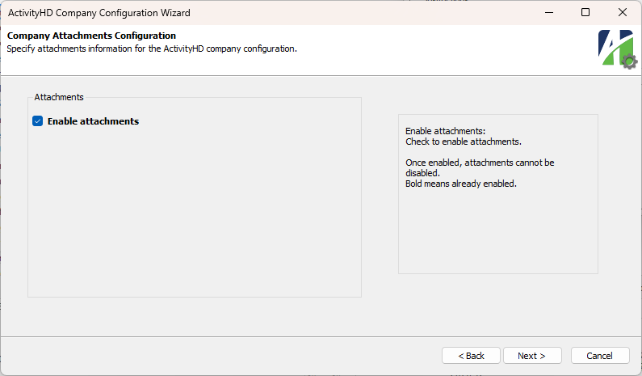This screenshot has height=376, width=642.
Task: Click the bold 'Enable attachments' label text
Action: coord(93,121)
